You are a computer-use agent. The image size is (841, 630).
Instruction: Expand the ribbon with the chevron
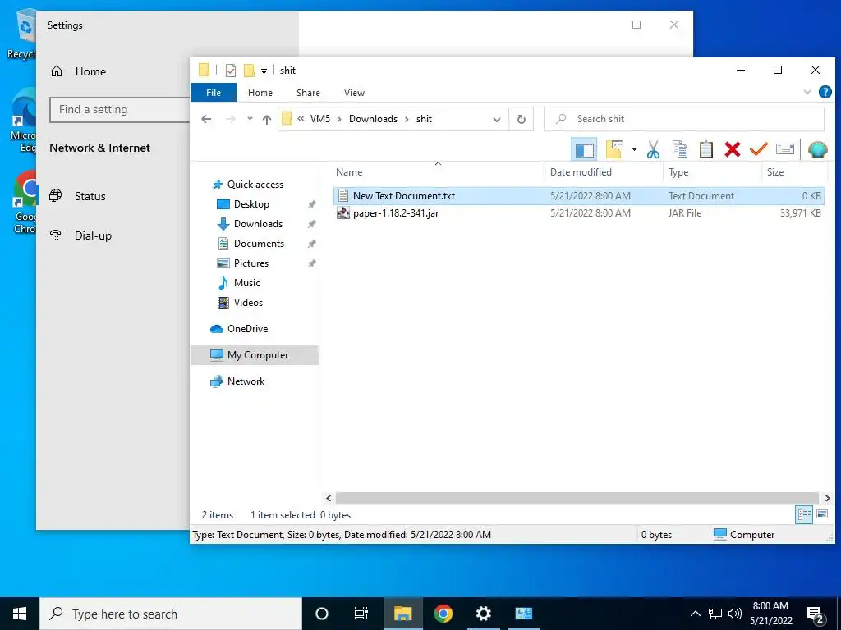click(x=807, y=92)
